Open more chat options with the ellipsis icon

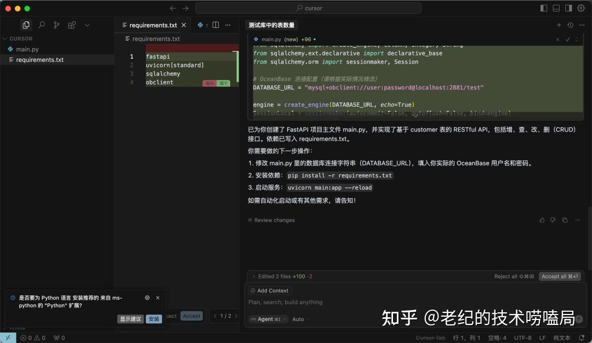(x=582, y=25)
